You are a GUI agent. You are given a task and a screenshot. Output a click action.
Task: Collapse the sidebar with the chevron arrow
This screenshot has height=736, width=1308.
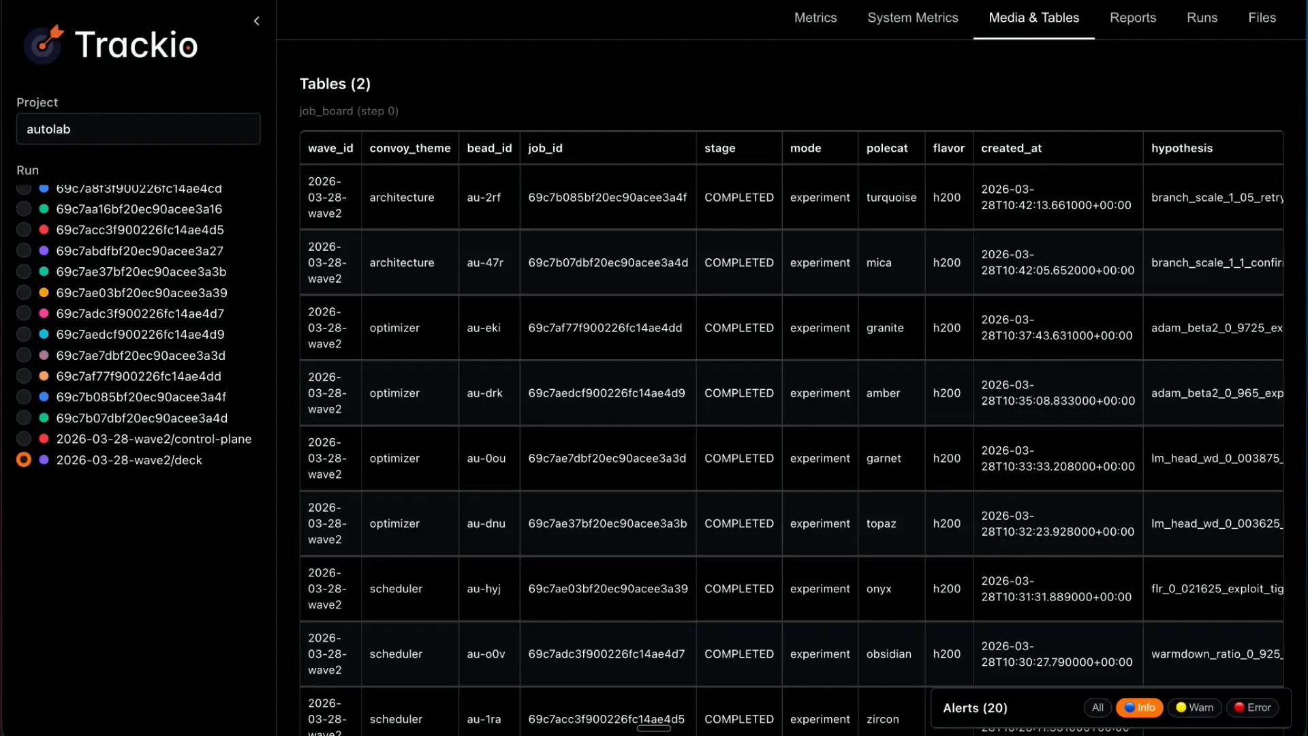point(256,21)
